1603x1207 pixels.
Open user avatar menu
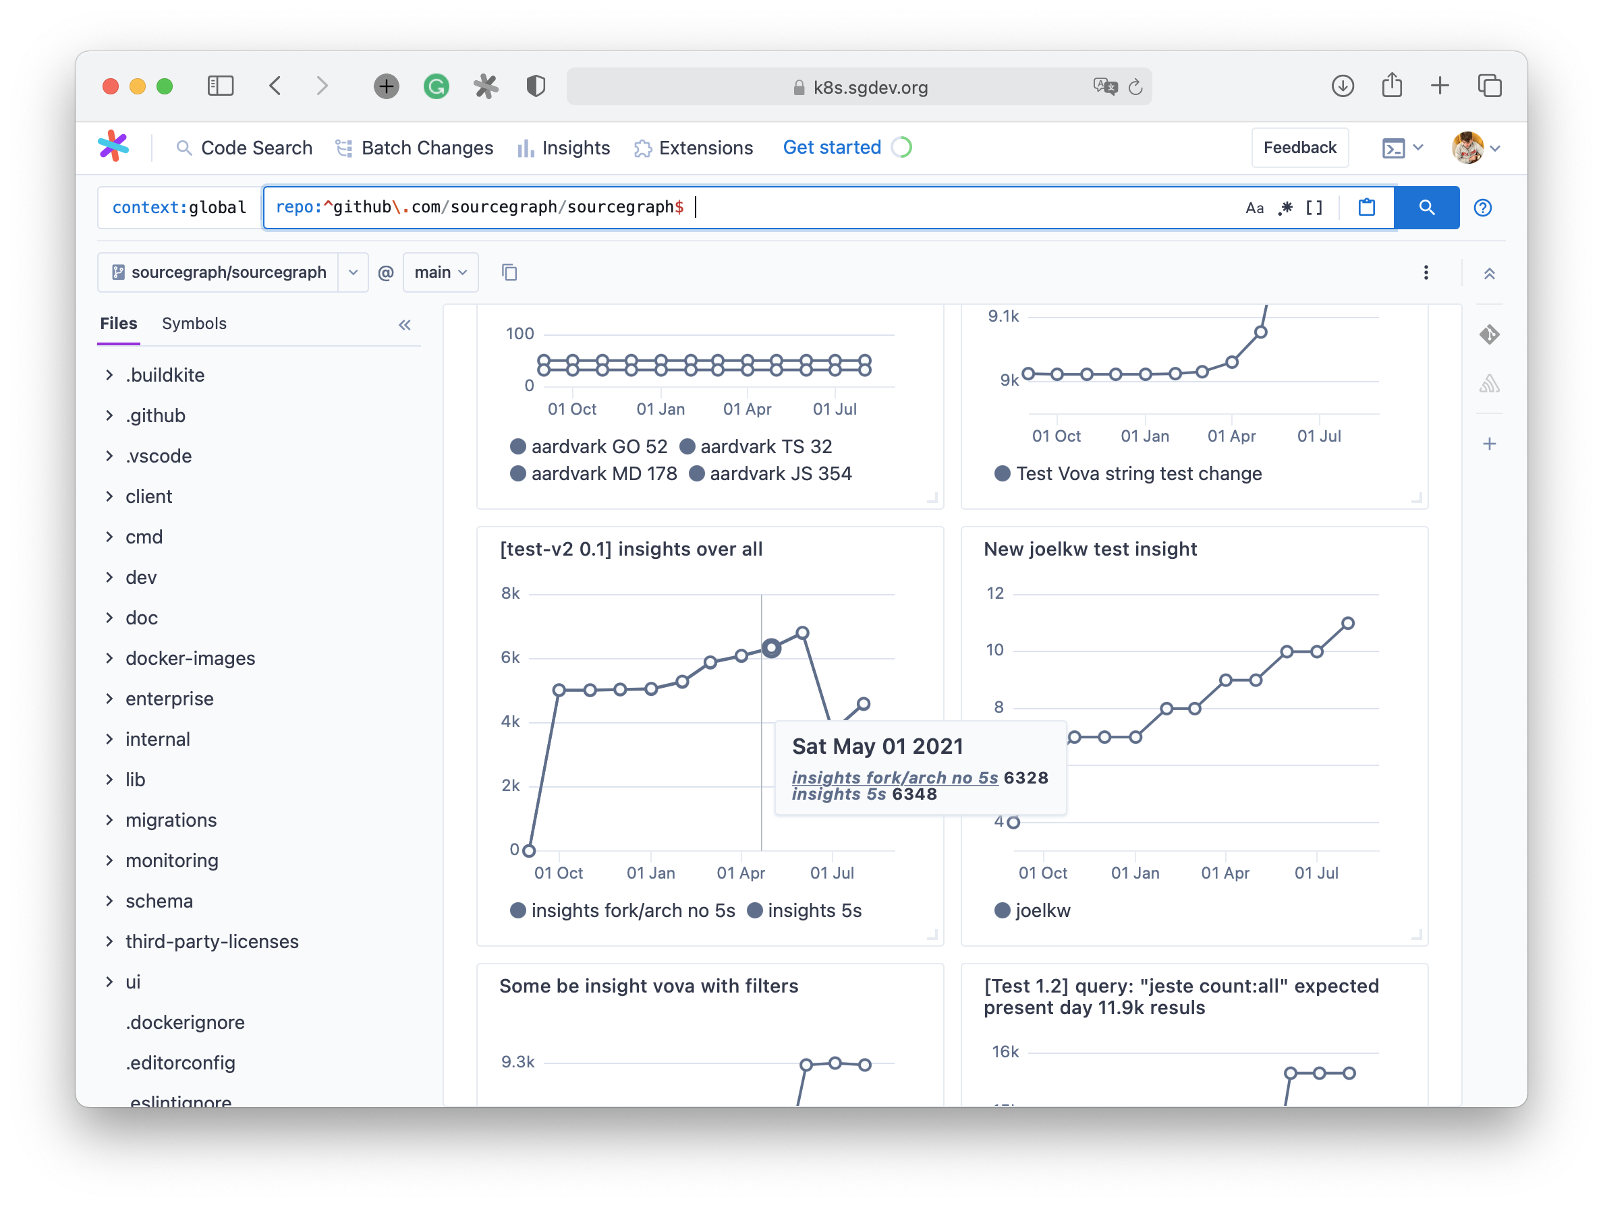point(1475,148)
